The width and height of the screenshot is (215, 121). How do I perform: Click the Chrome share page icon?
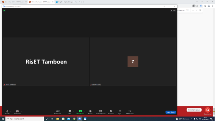pos(197,6)
